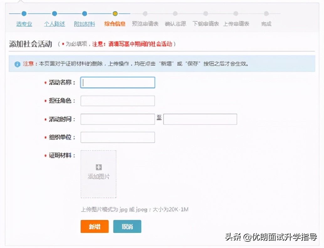Click the gray step dot above 预览申请表
This screenshot has height=248, width=324.
pos(145,14)
